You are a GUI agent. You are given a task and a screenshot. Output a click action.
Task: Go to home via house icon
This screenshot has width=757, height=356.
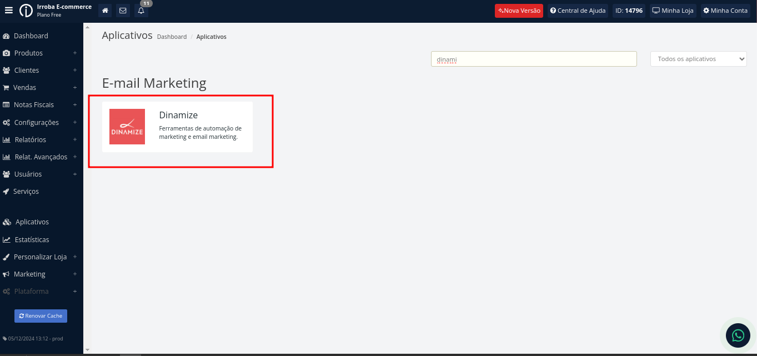(x=105, y=11)
